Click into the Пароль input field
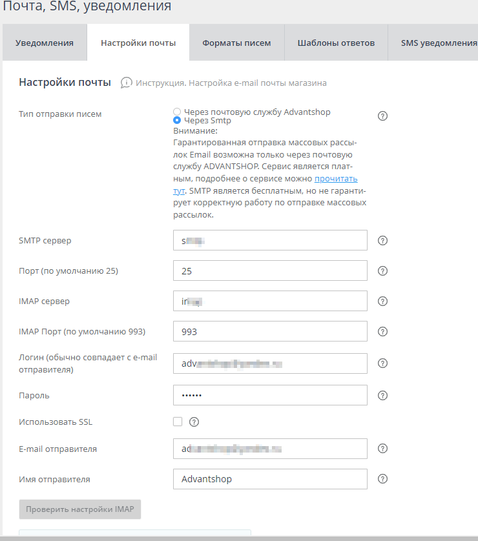This screenshot has width=478, height=541. tap(270, 395)
